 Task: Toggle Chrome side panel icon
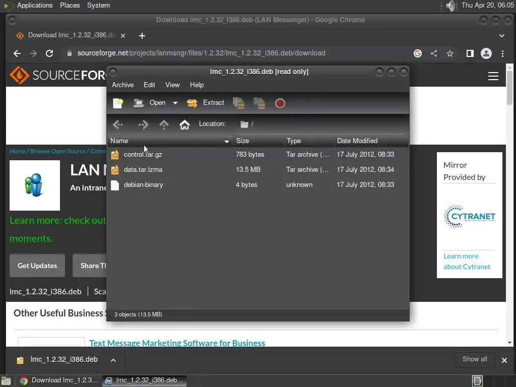point(470,53)
